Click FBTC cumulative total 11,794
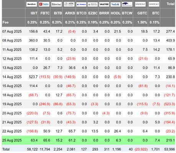This screenshot has width=176, height=153. (45, 150)
